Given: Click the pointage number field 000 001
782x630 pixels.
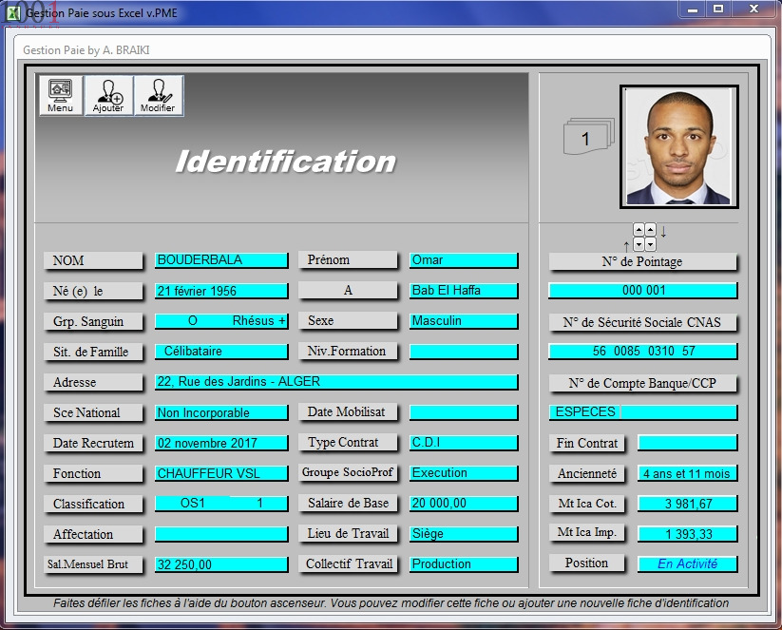Looking at the screenshot, I should 643,291.
